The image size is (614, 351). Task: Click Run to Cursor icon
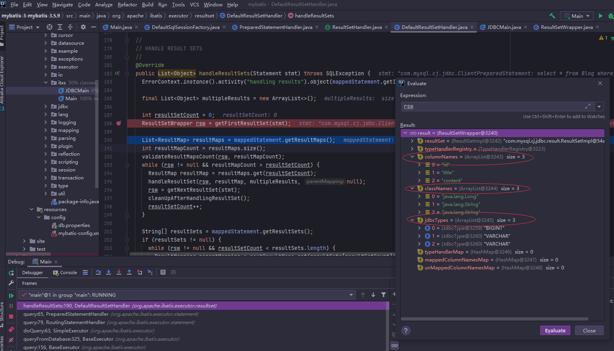[150, 272]
